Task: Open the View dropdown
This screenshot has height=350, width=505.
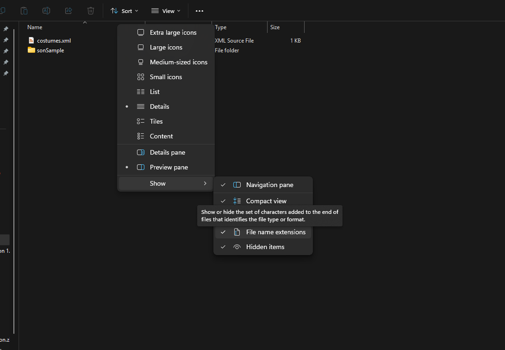Action: (165, 11)
